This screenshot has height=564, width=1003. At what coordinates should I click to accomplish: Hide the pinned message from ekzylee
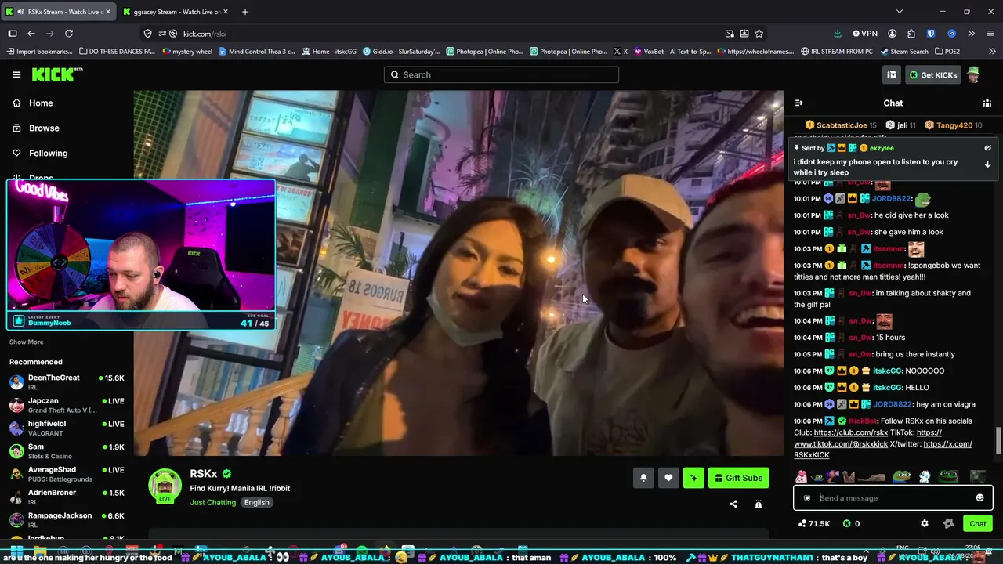[987, 148]
